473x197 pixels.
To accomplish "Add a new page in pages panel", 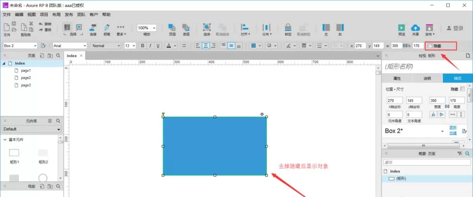I will click(42, 56).
